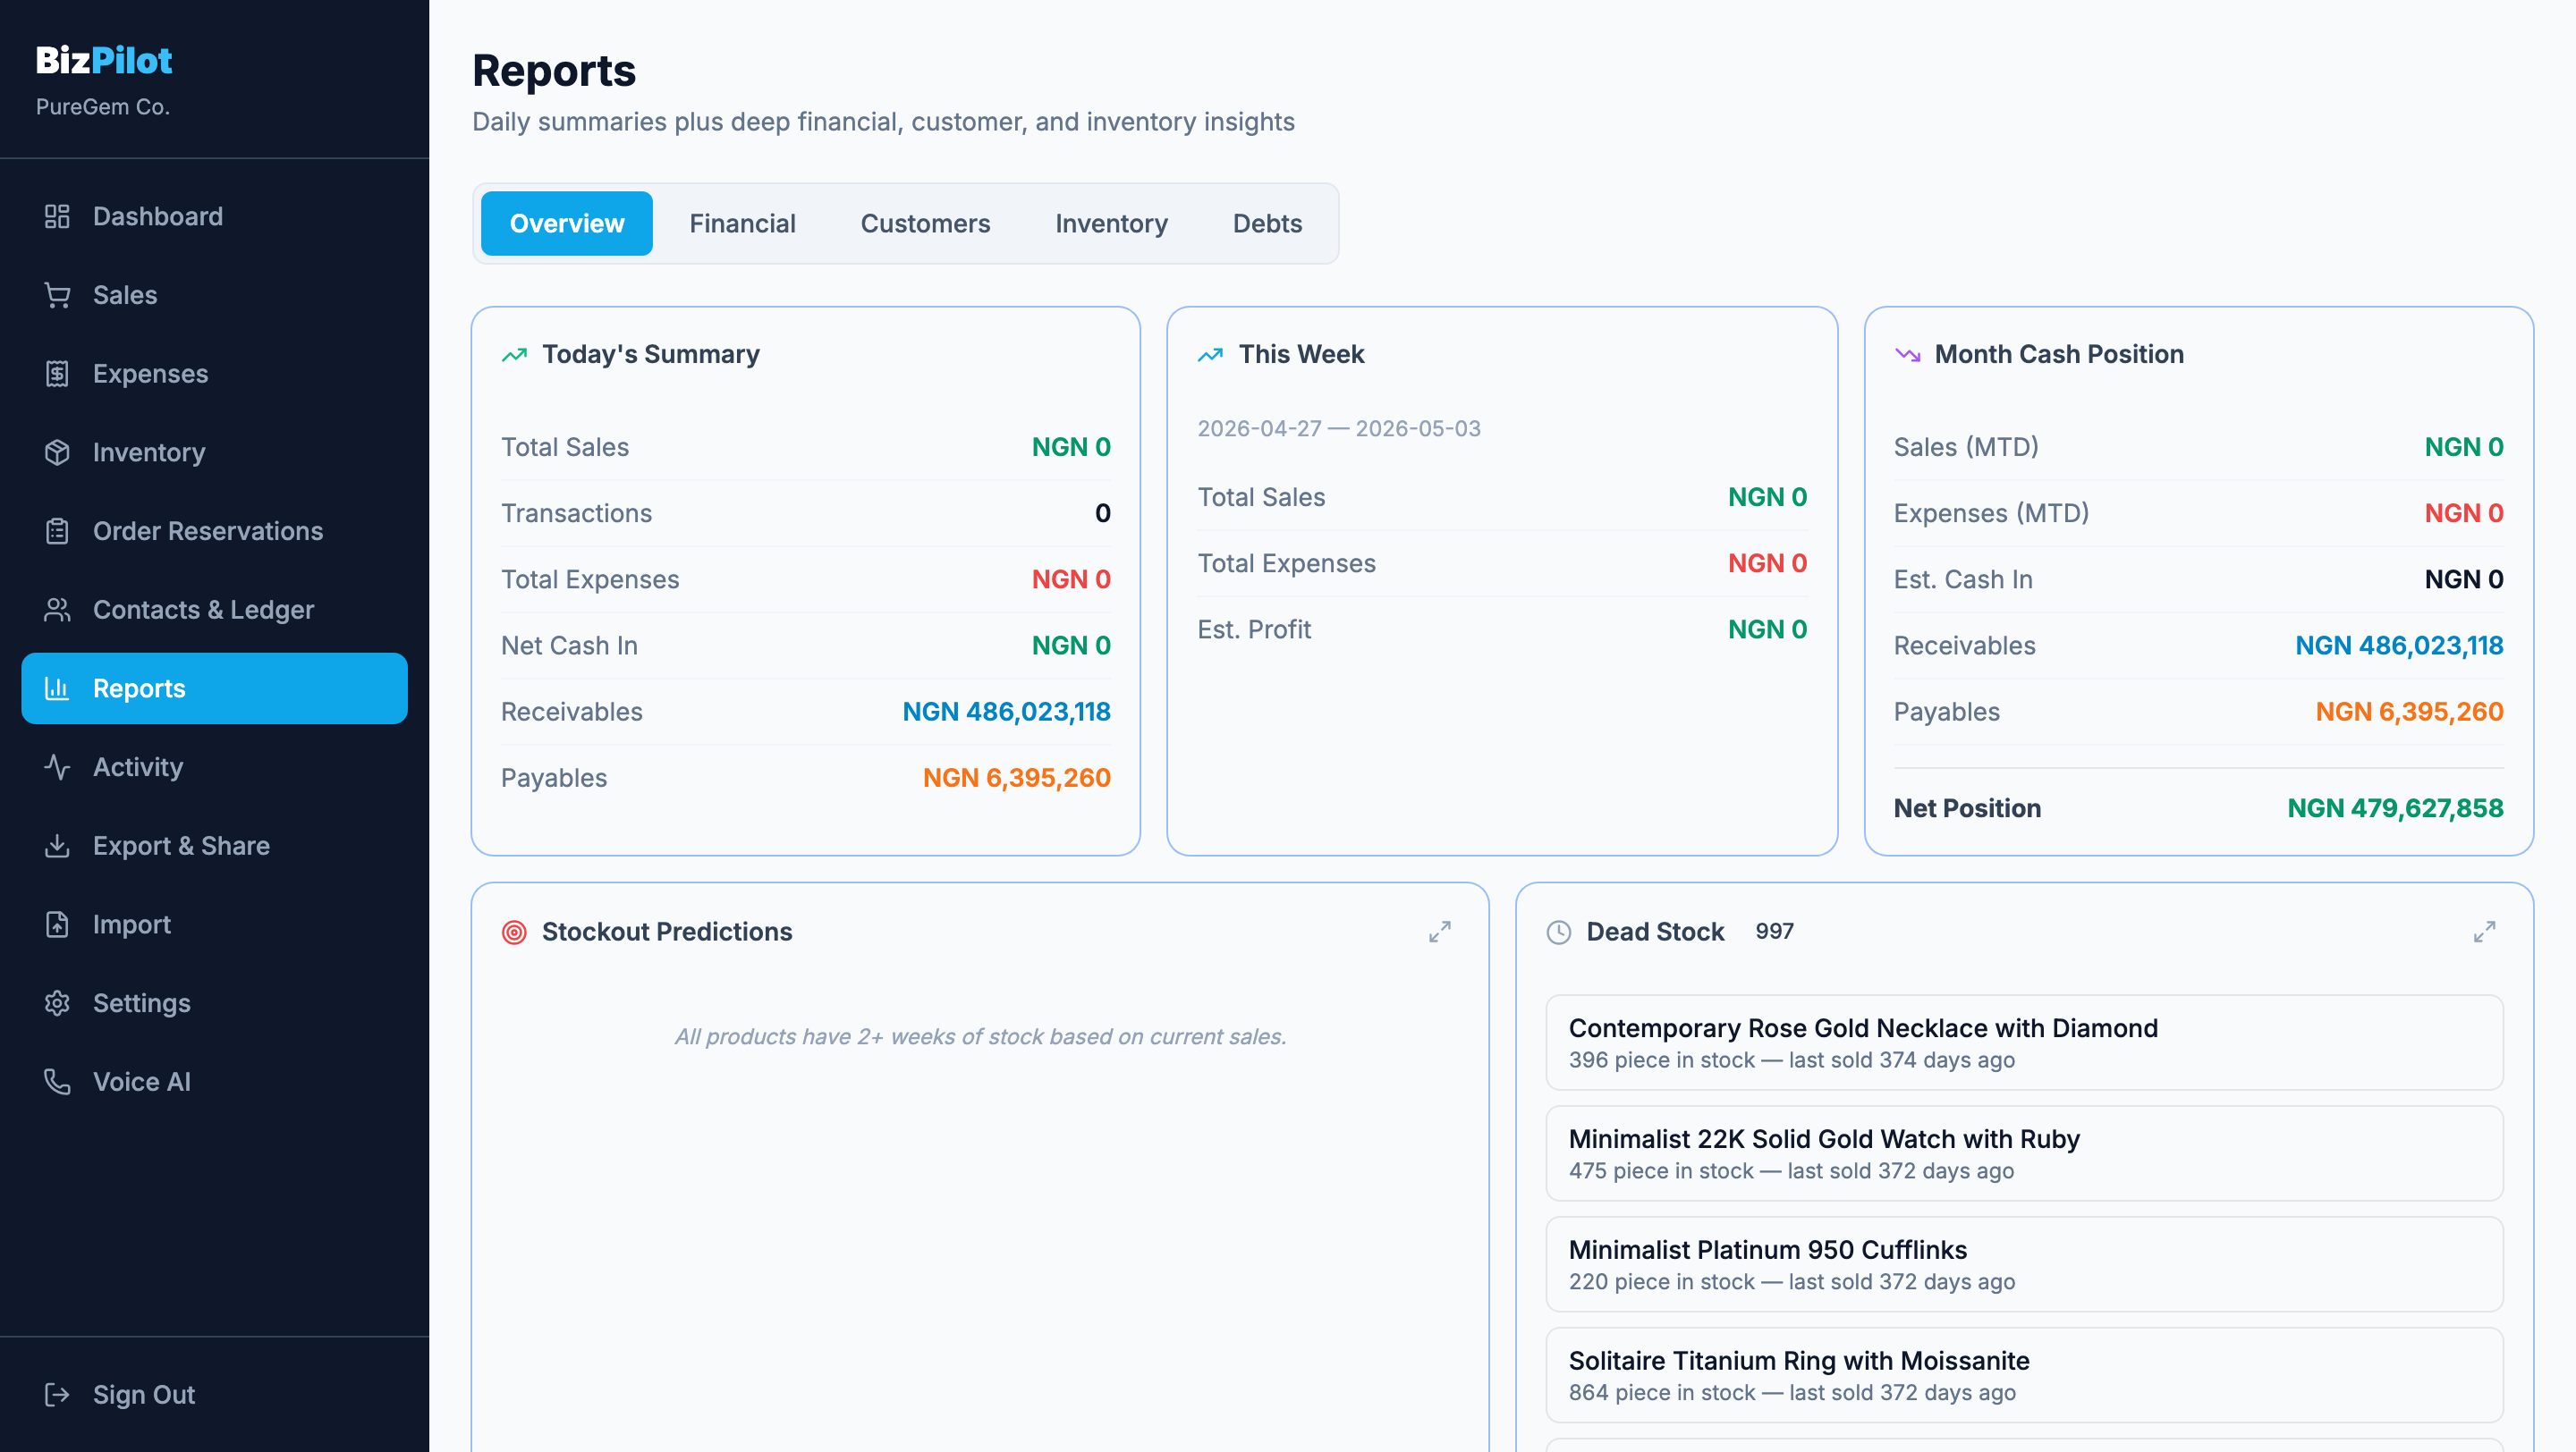Click the BizPilot logo
Viewport: 2576px width, 1452px height.
point(104,60)
